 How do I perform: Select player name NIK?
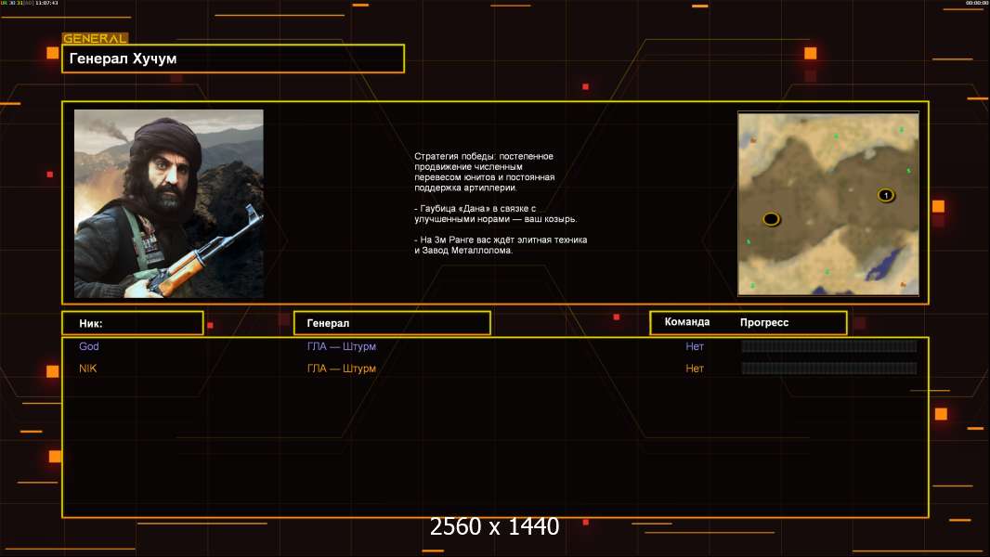pyautogui.click(x=87, y=369)
